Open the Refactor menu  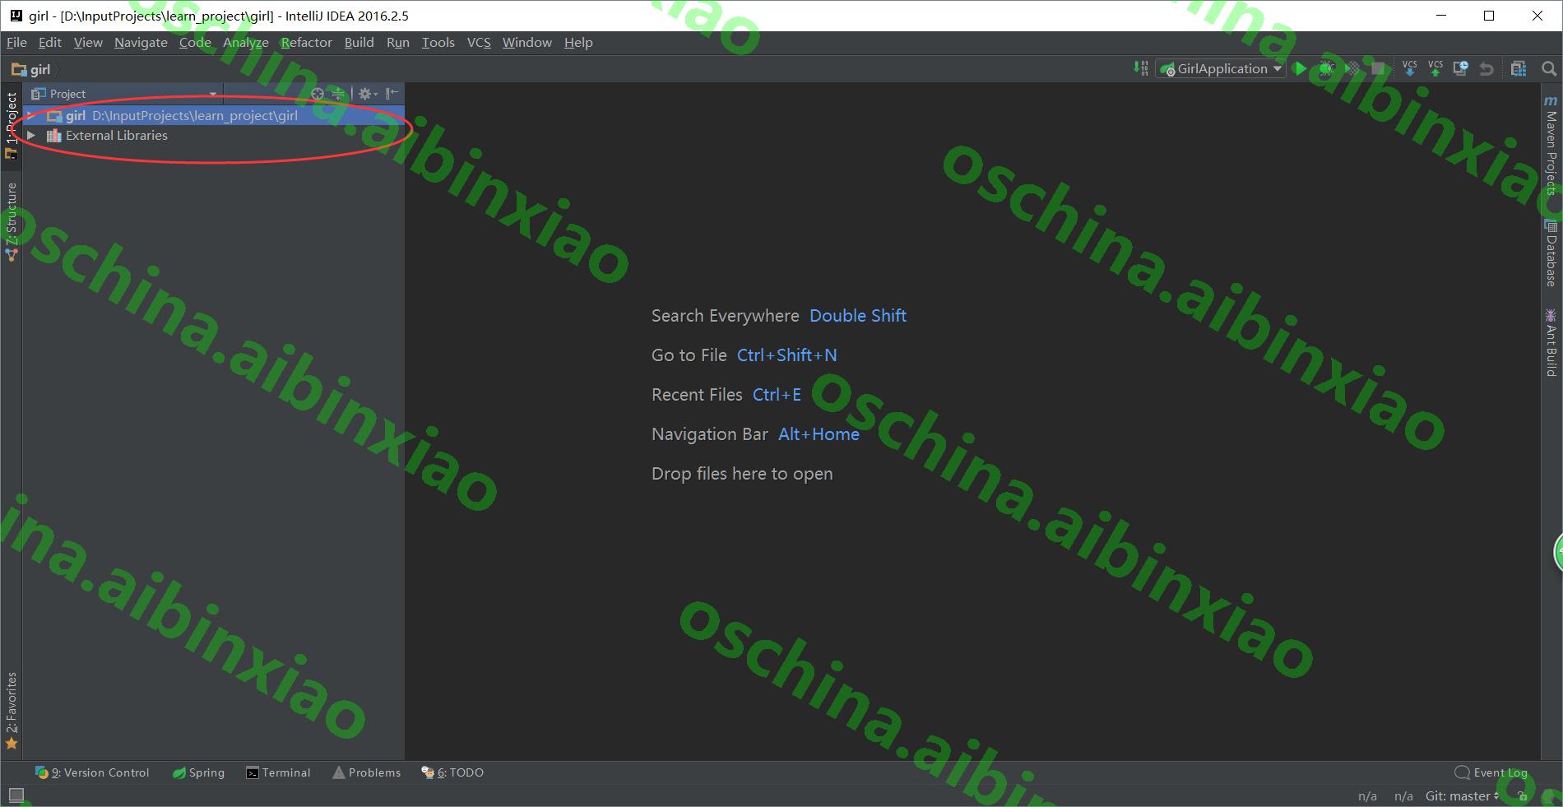[306, 42]
